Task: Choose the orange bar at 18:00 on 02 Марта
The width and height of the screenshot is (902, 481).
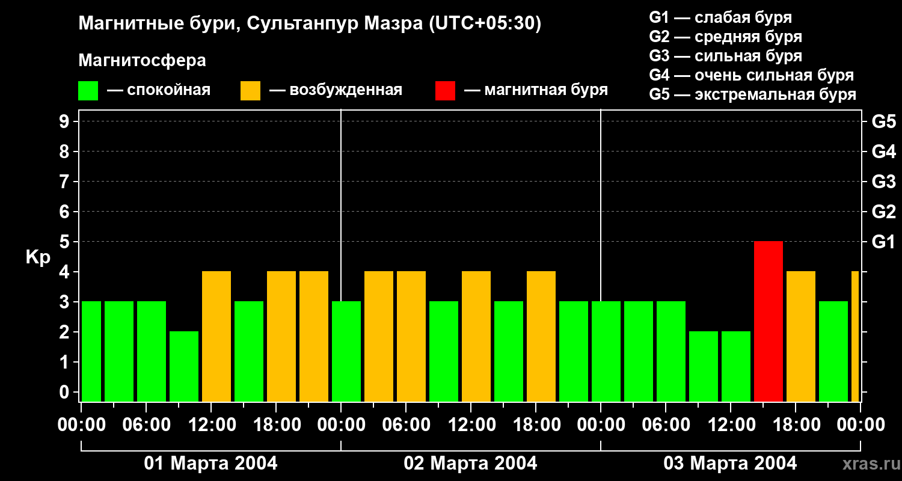Action: click(x=541, y=336)
